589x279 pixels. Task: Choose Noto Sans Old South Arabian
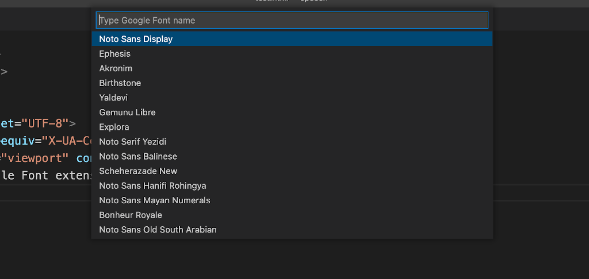(x=292, y=230)
